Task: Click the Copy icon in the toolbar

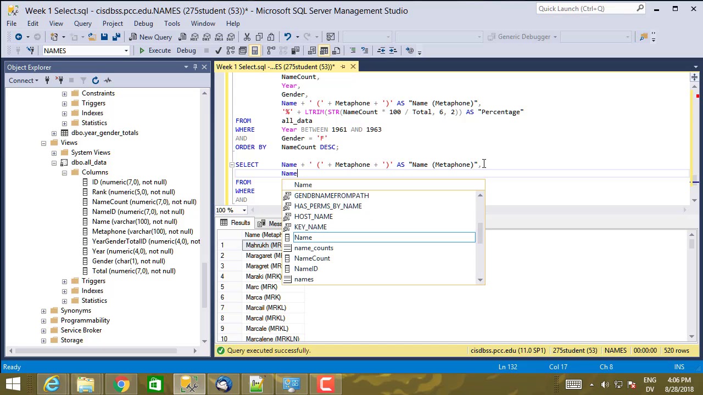Action: (259, 37)
